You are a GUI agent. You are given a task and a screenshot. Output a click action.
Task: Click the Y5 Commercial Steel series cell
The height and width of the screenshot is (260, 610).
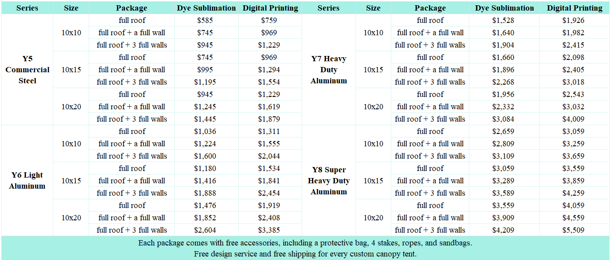[x=27, y=70]
